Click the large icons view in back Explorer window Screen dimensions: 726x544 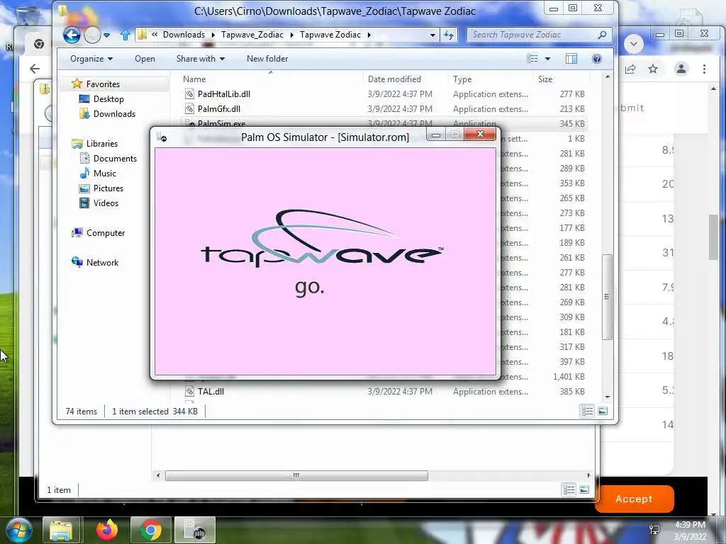[x=584, y=489]
